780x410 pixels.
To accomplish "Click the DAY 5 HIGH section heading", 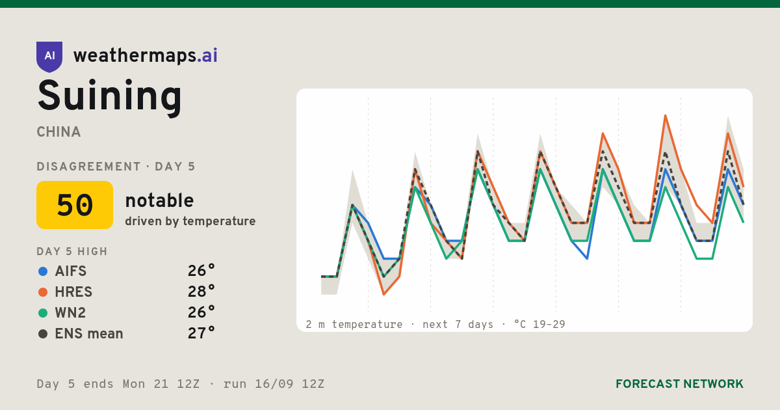I will (72, 252).
